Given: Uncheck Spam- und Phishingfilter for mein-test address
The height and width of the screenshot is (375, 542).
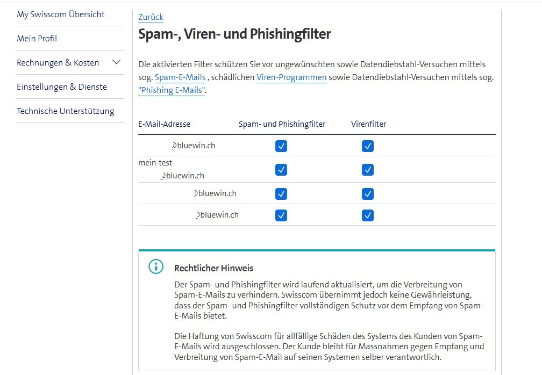Looking at the screenshot, I should pos(281,170).
